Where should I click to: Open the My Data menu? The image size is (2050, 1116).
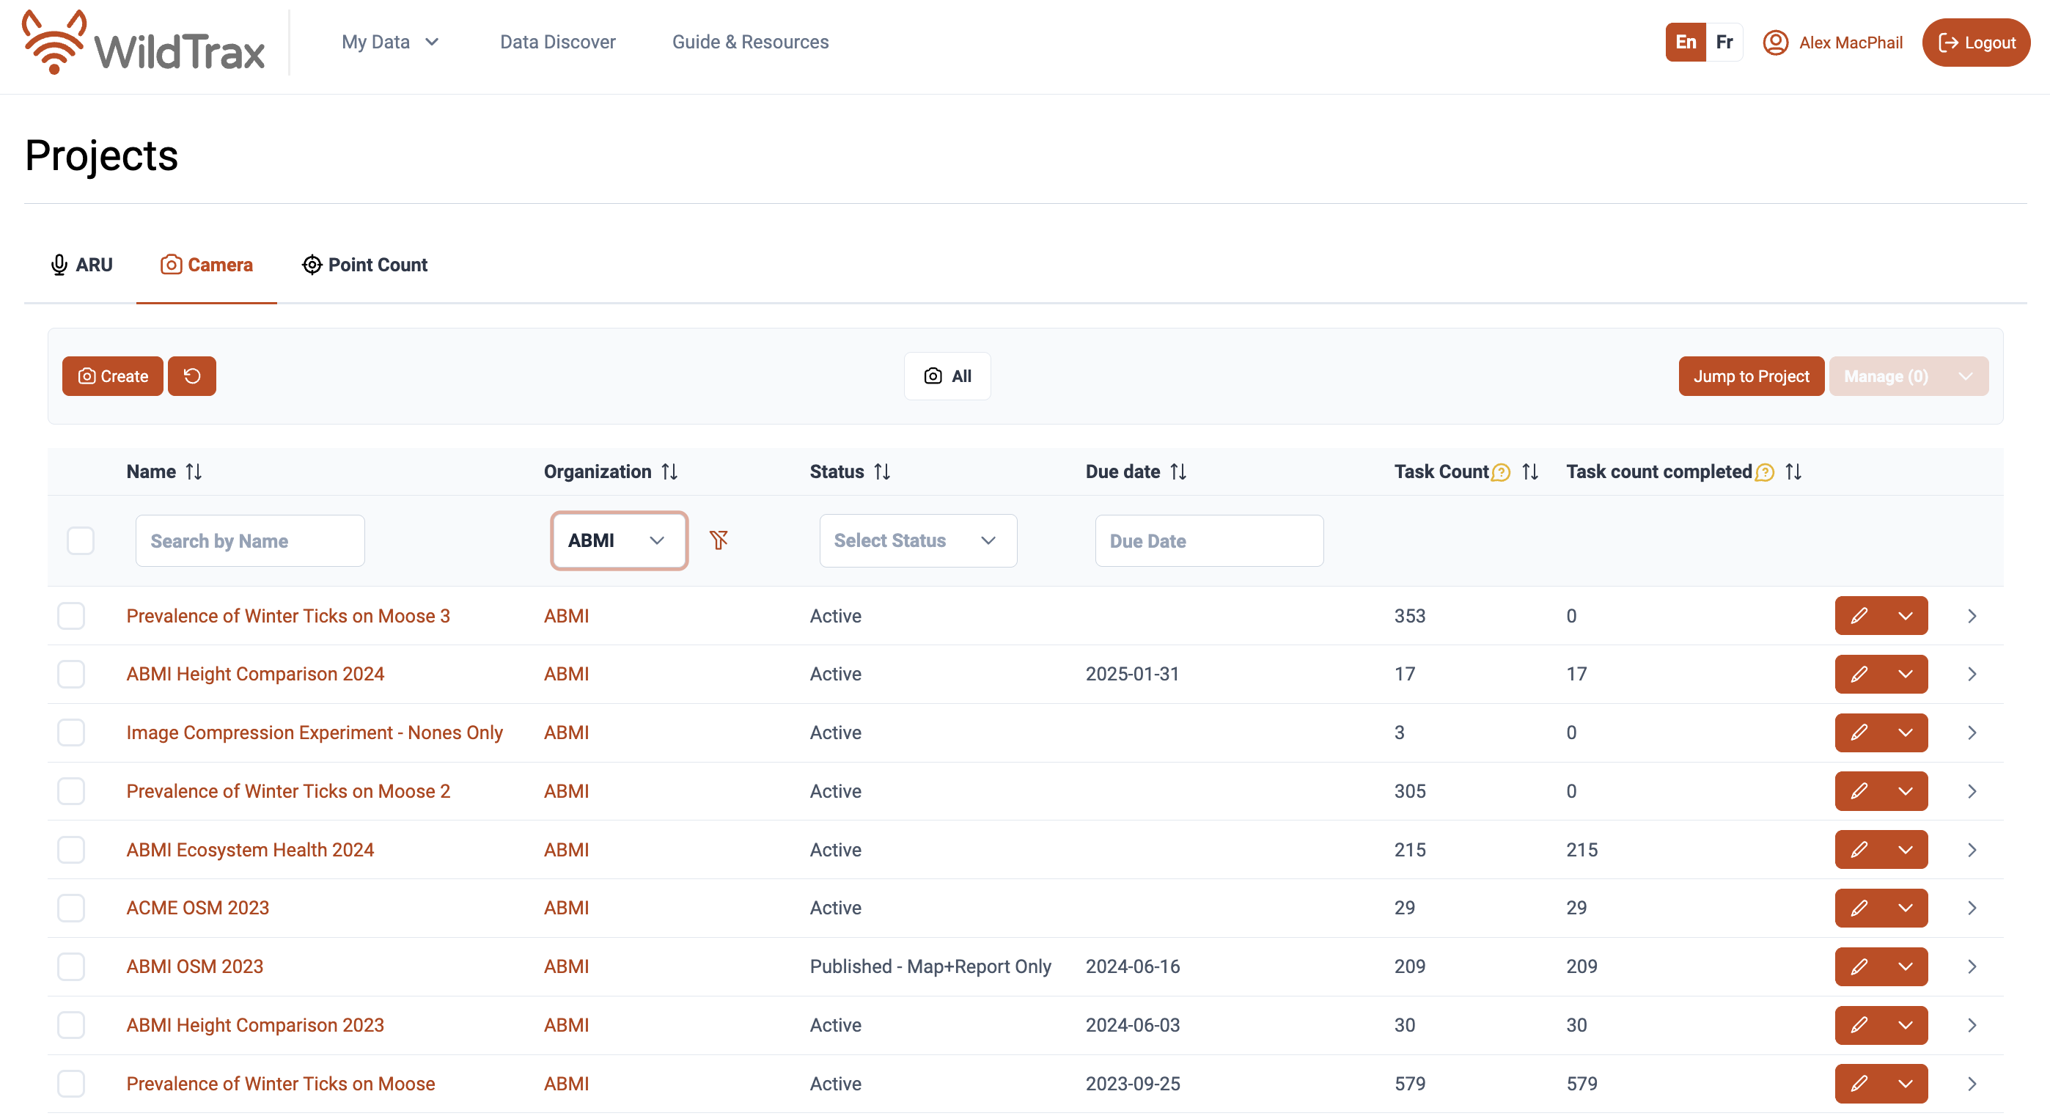(389, 43)
